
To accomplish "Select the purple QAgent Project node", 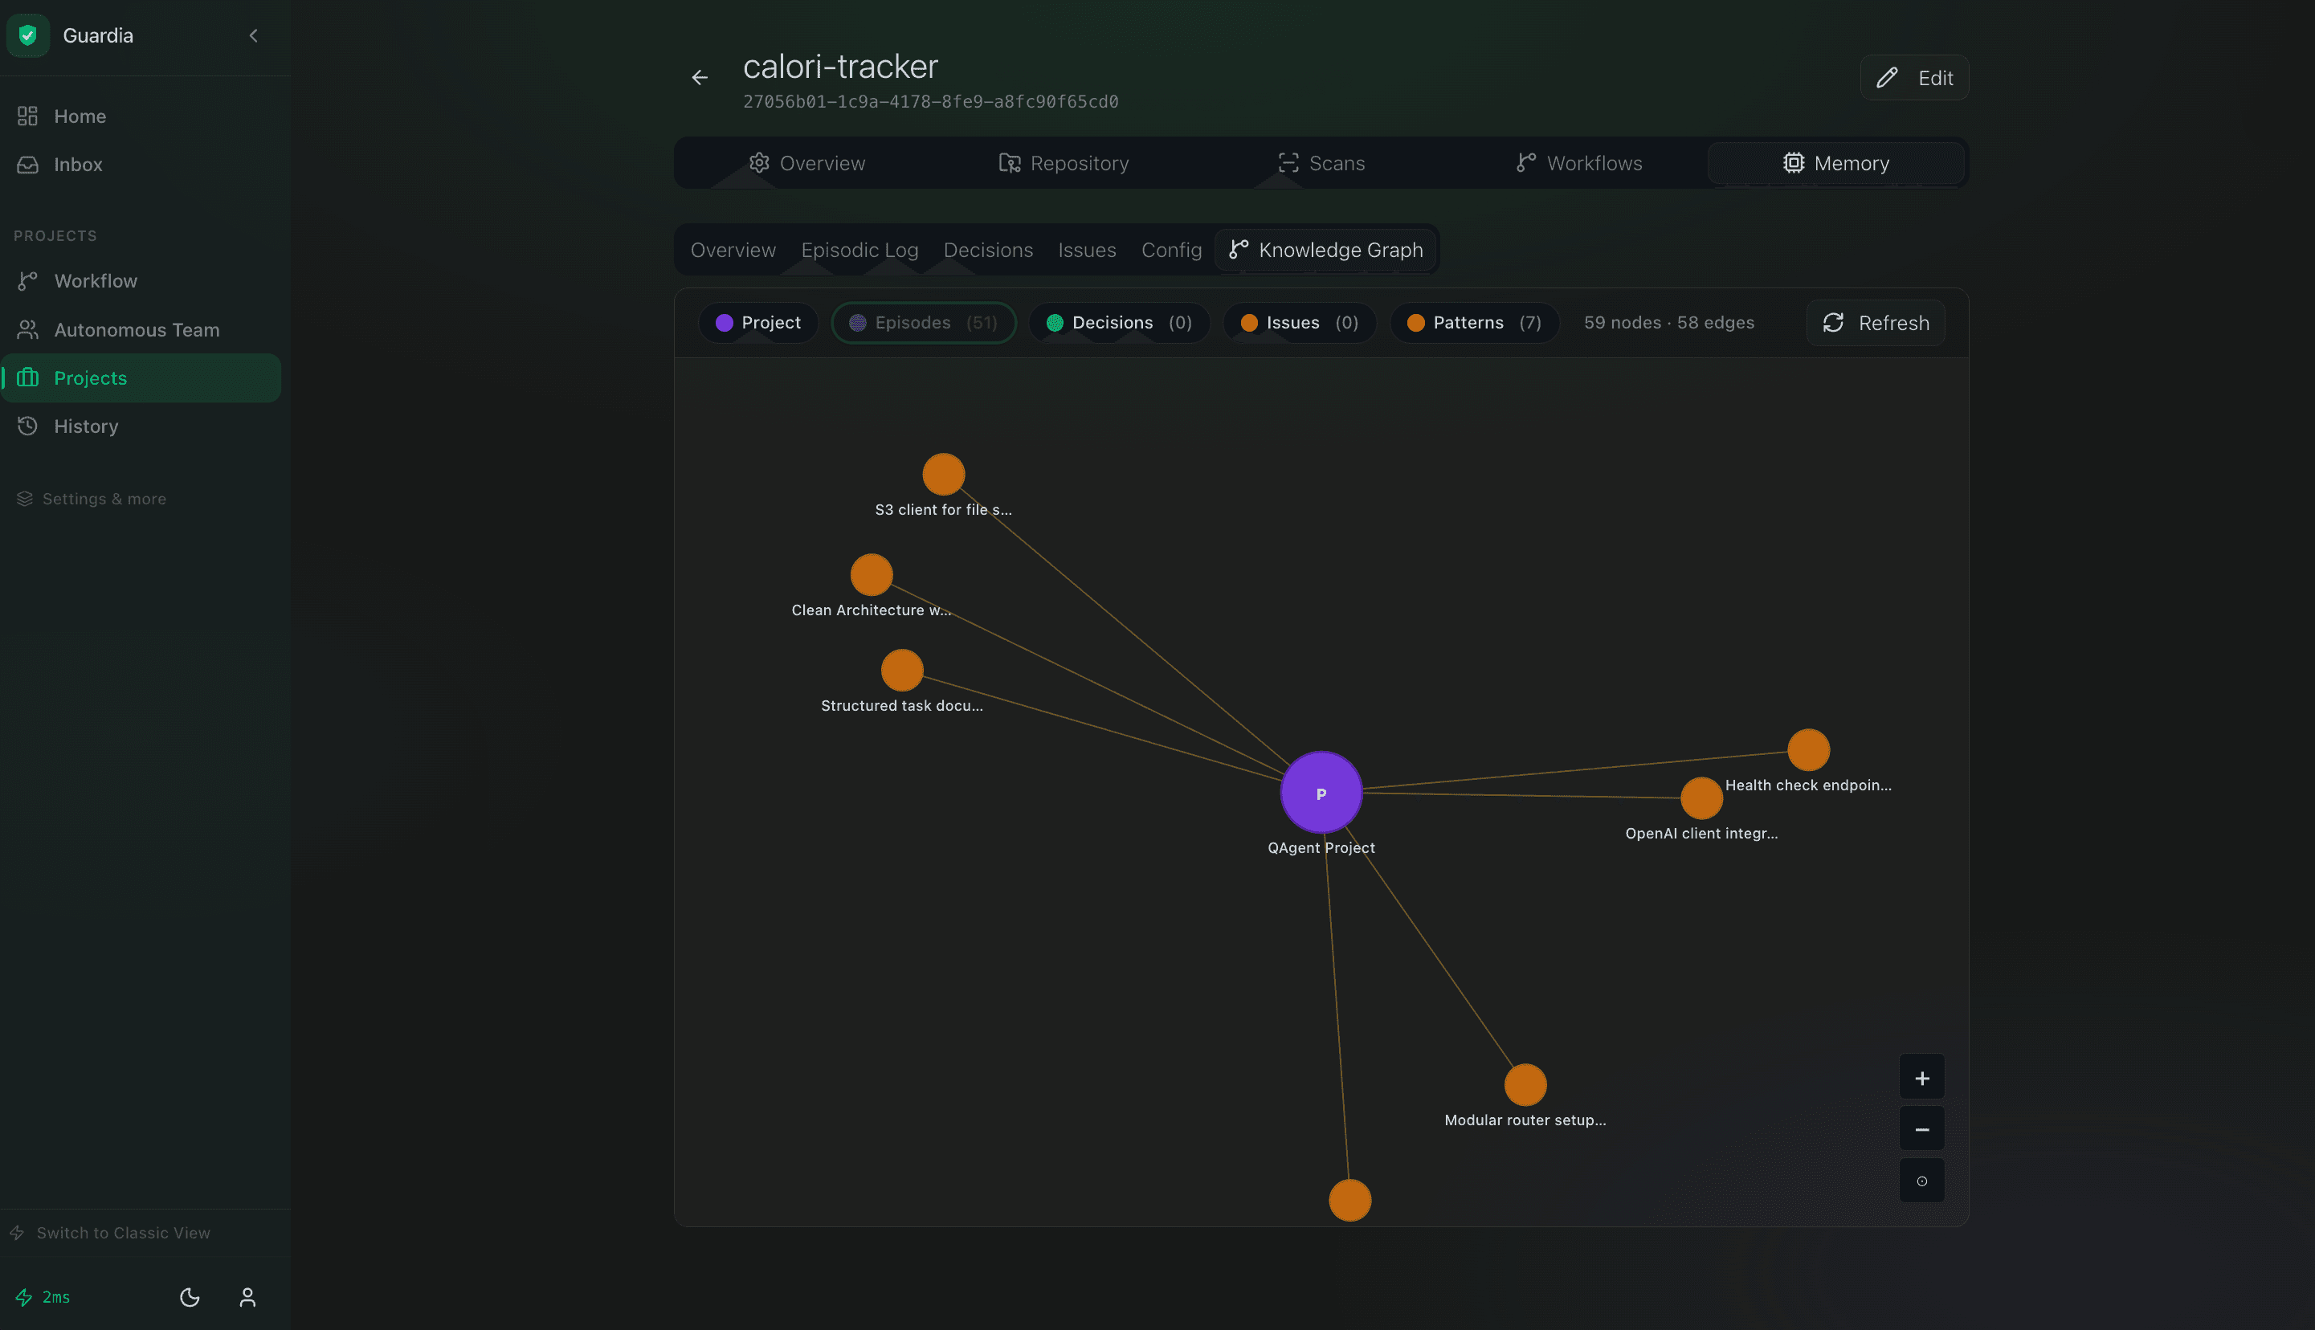I will pyautogui.click(x=1321, y=793).
